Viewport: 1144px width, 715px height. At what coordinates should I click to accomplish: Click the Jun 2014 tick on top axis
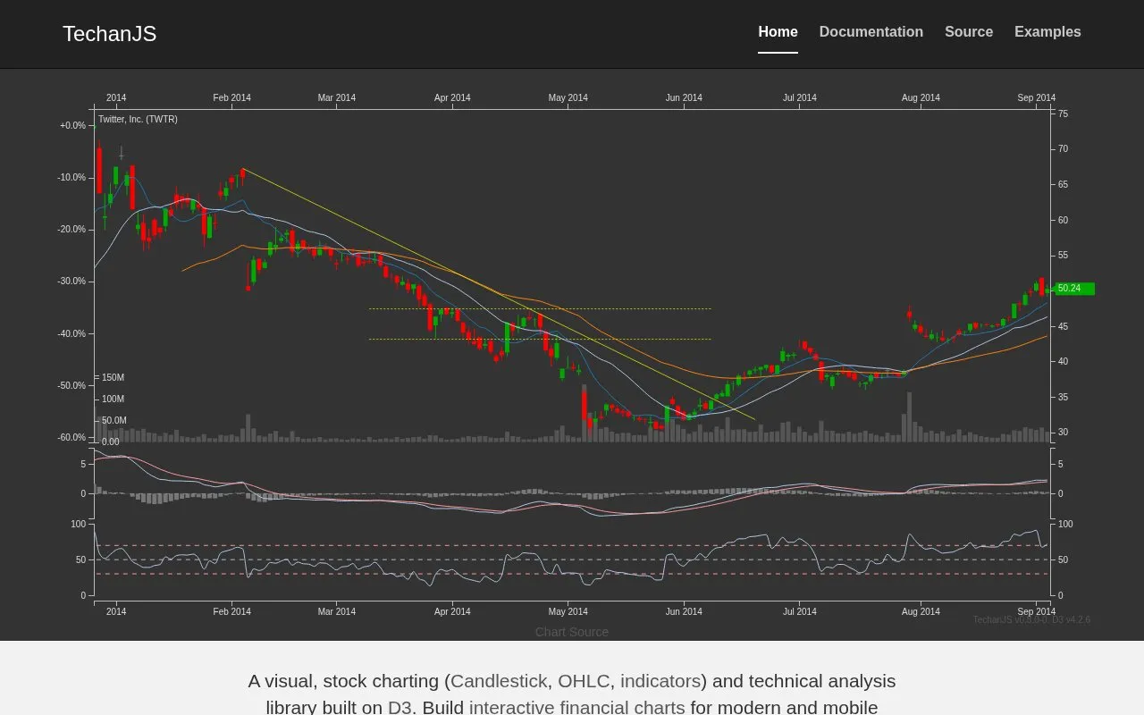point(684,97)
